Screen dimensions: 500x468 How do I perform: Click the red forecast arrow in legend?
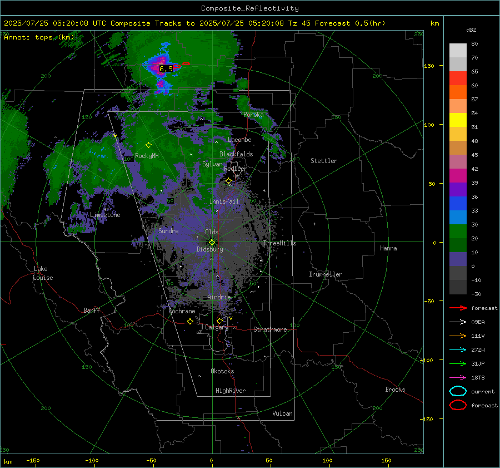point(458,308)
